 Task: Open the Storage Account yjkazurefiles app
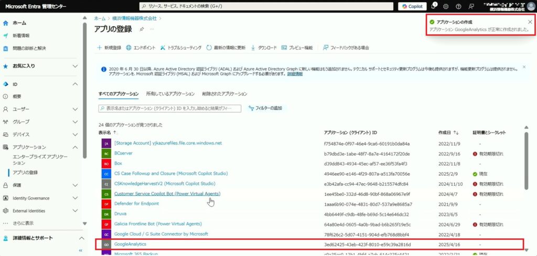[x=168, y=143]
